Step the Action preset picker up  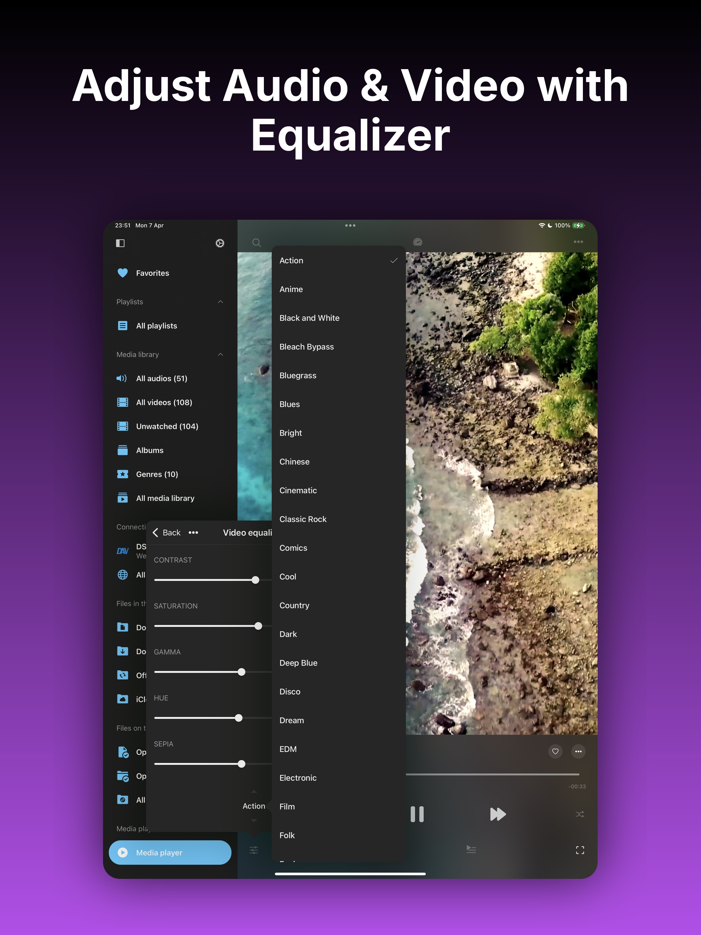pos(254,792)
